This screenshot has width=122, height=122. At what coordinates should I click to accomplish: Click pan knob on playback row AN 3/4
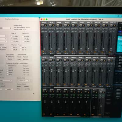[x=51, y=60]
